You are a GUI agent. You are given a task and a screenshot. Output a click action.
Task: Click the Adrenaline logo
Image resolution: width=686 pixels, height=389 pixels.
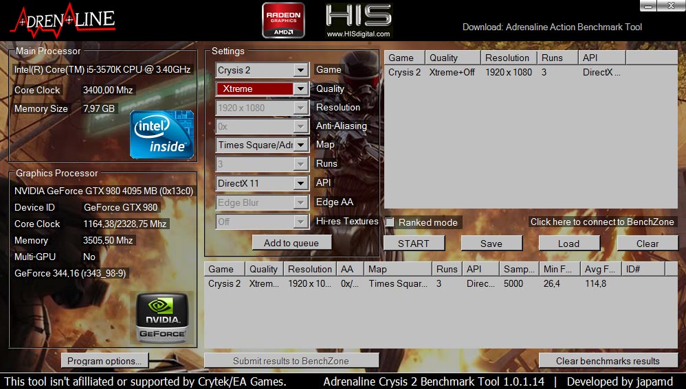tap(62, 21)
